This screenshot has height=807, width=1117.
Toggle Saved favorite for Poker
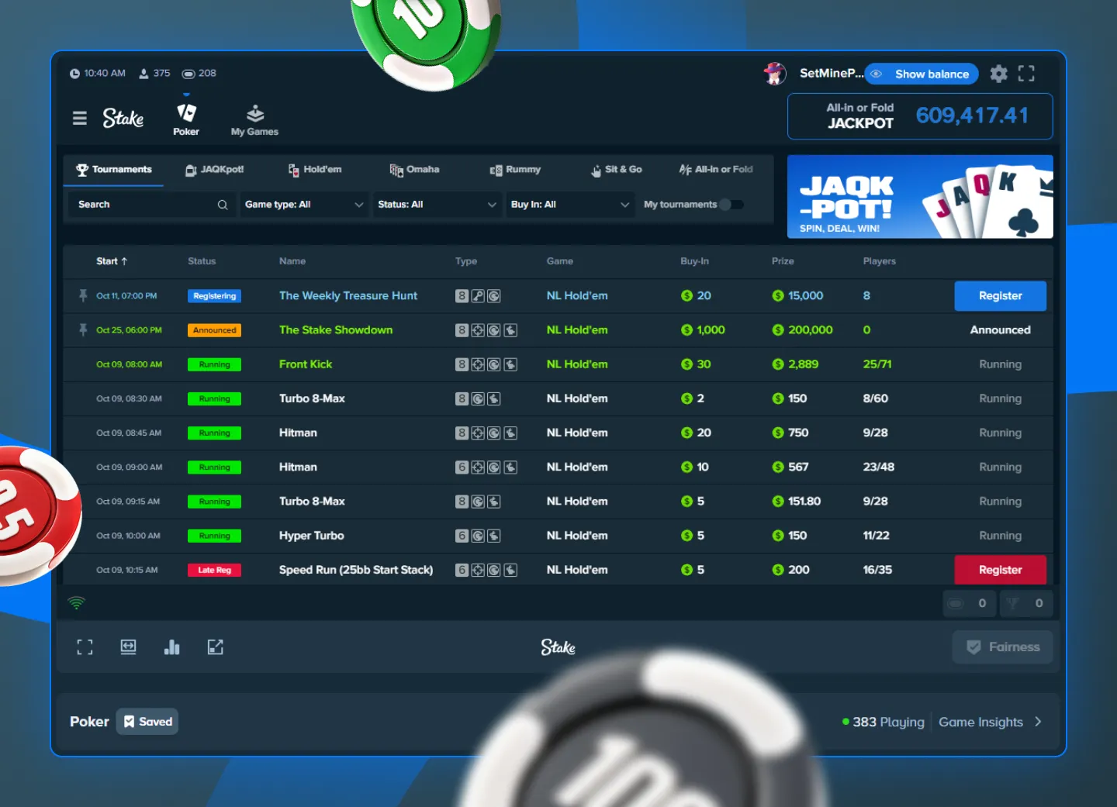147,722
